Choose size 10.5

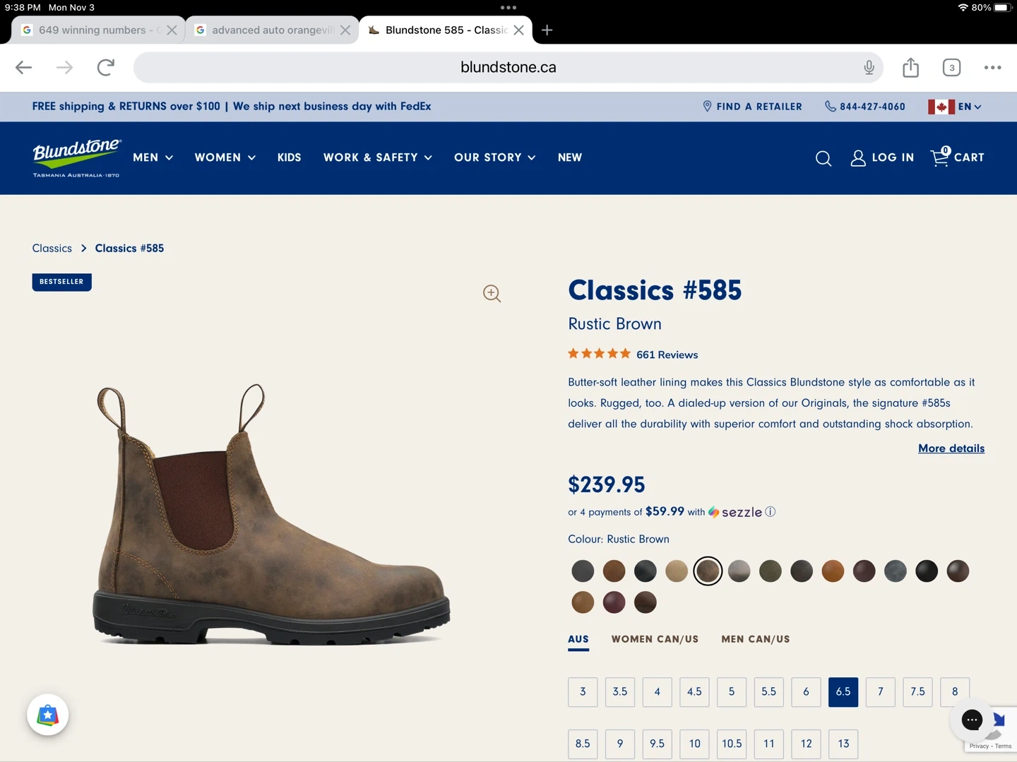coord(732,744)
